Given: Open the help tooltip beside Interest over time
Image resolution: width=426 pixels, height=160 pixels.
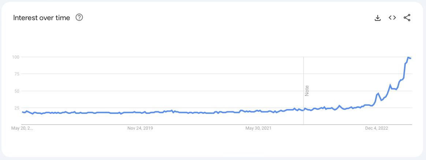Looking at the screenshot, I should [79, 17].
